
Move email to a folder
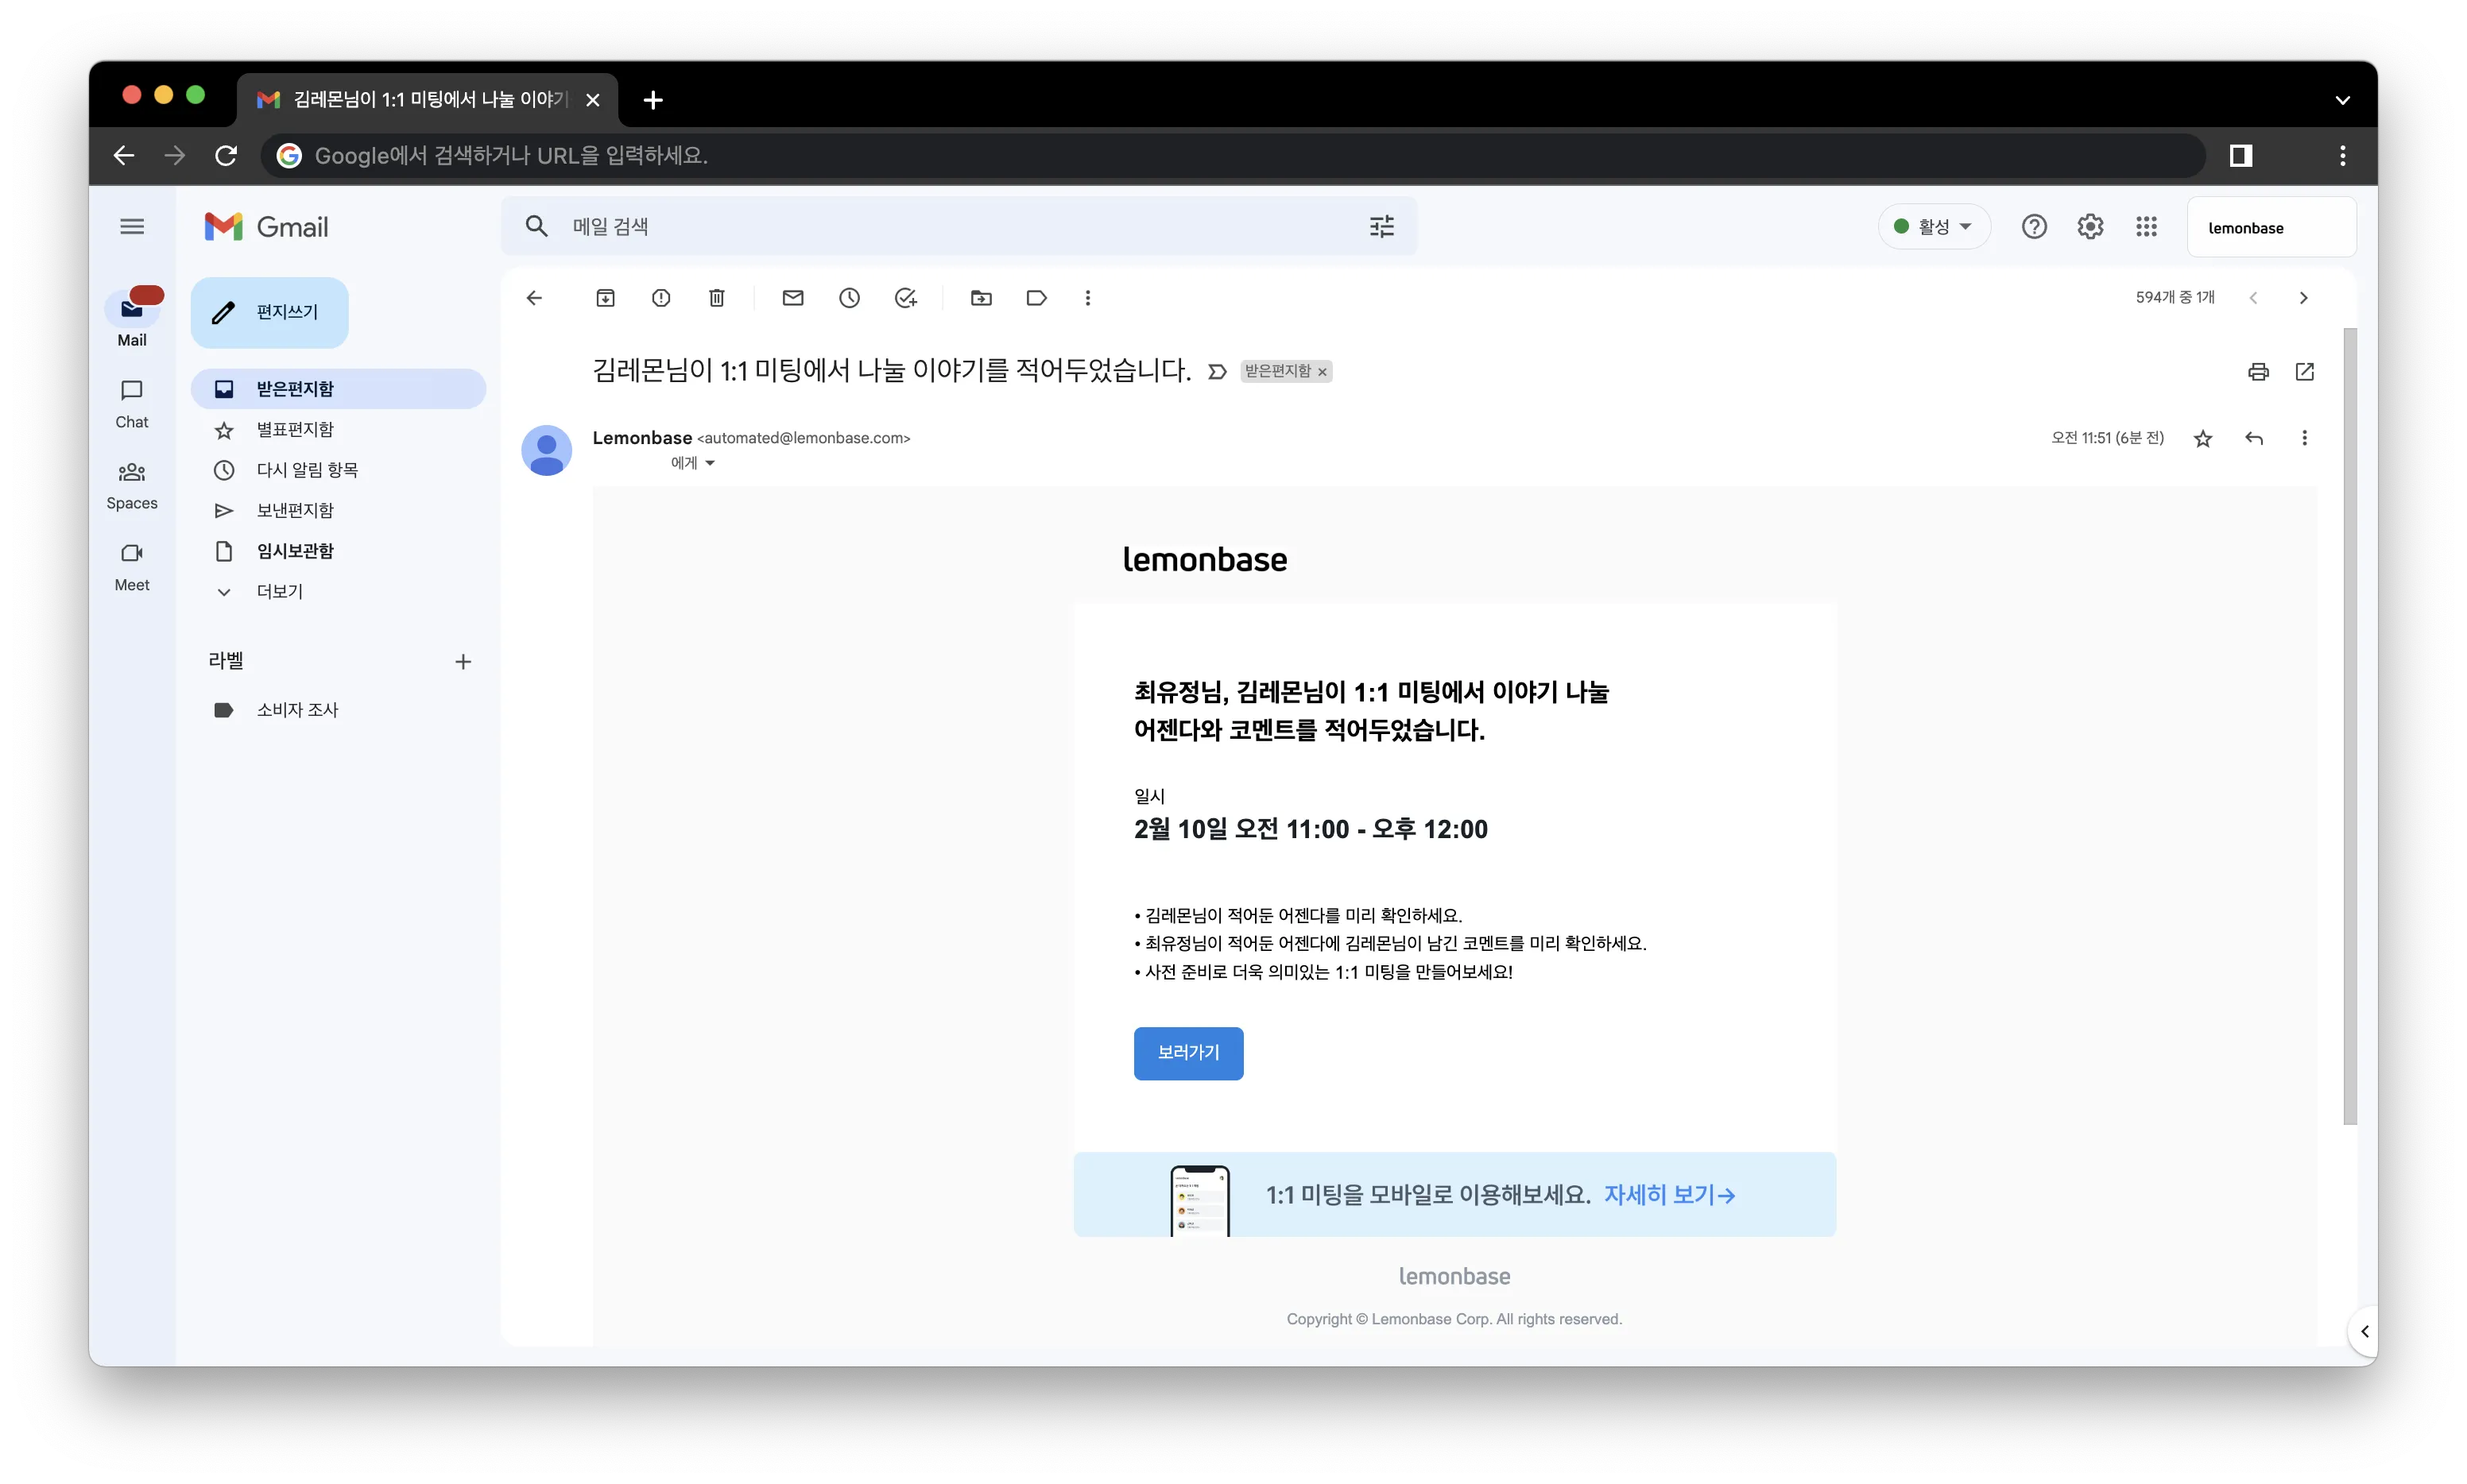click(982, 298)
